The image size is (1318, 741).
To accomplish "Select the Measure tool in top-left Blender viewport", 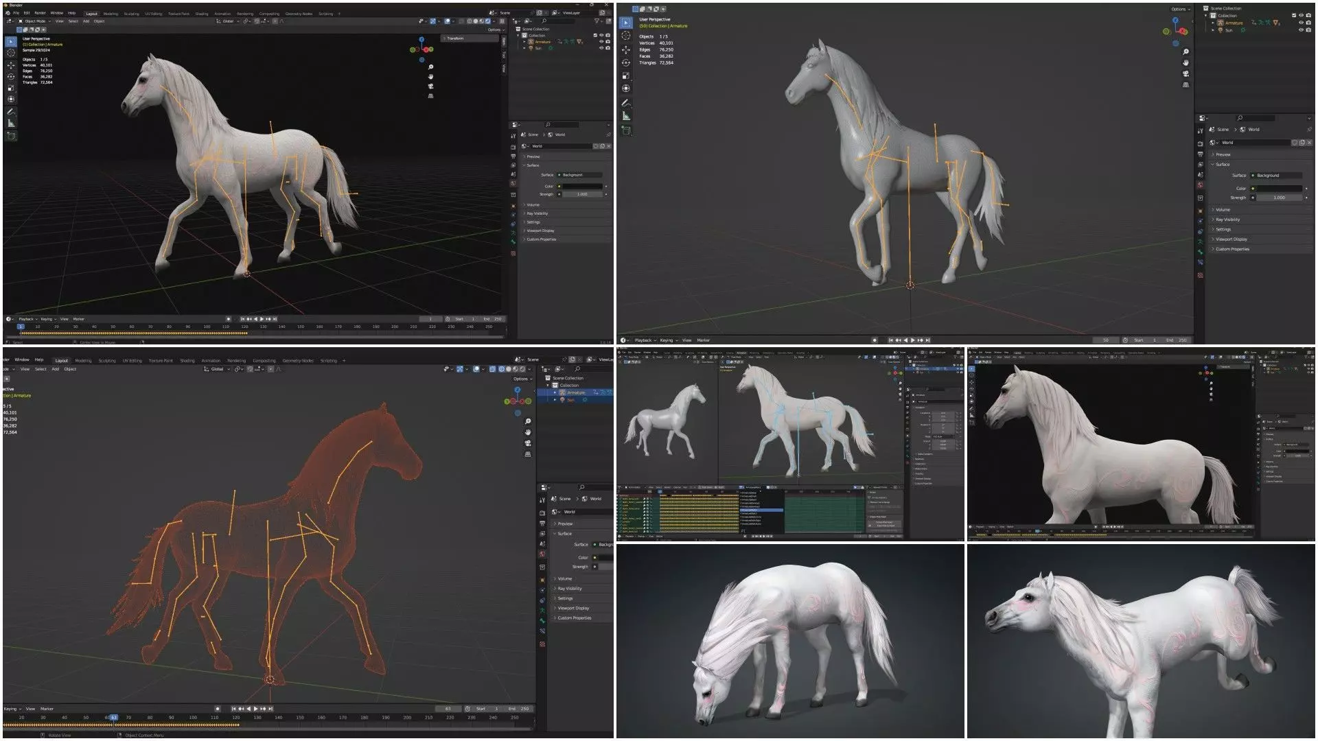I will point(11,123).
